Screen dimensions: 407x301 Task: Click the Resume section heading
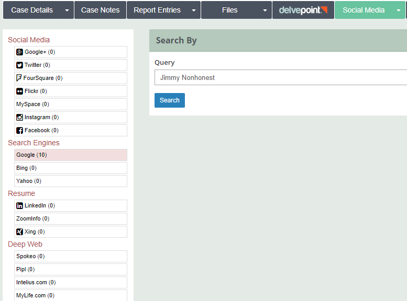pos(21,193)
